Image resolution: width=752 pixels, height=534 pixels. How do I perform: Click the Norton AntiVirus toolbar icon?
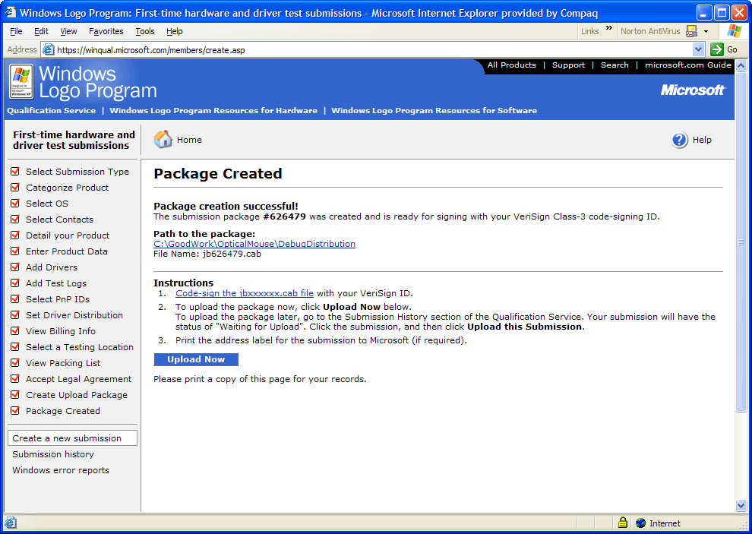(691, 31)
